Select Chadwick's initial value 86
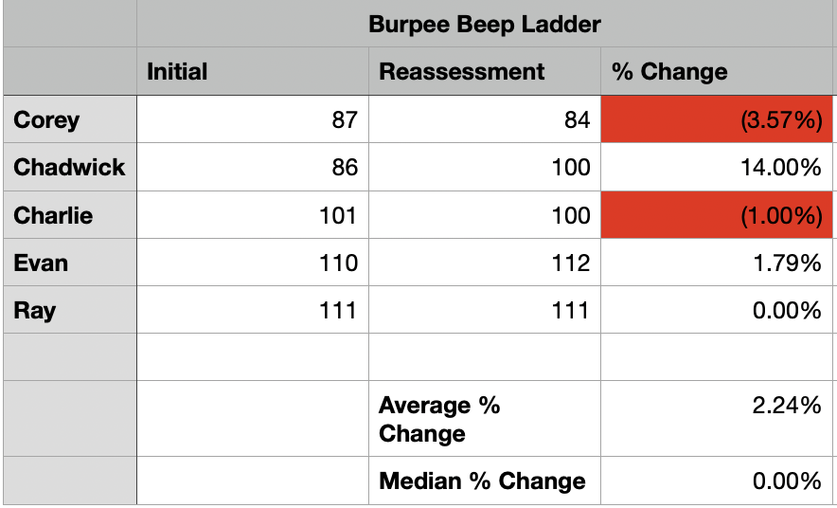Viewport: 837px width, 508px height. [x=252, y=168]
